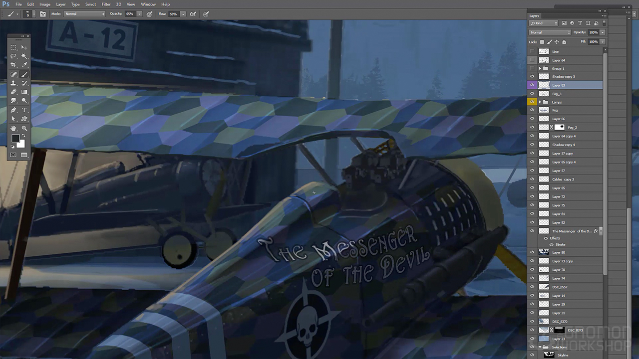Hide the Fog_3 layer

click(x=532, y=94)
